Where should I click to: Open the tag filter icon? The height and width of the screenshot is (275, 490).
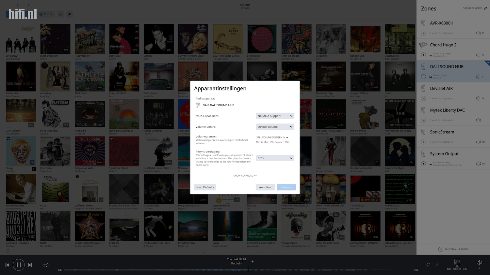tap(70, 14)
